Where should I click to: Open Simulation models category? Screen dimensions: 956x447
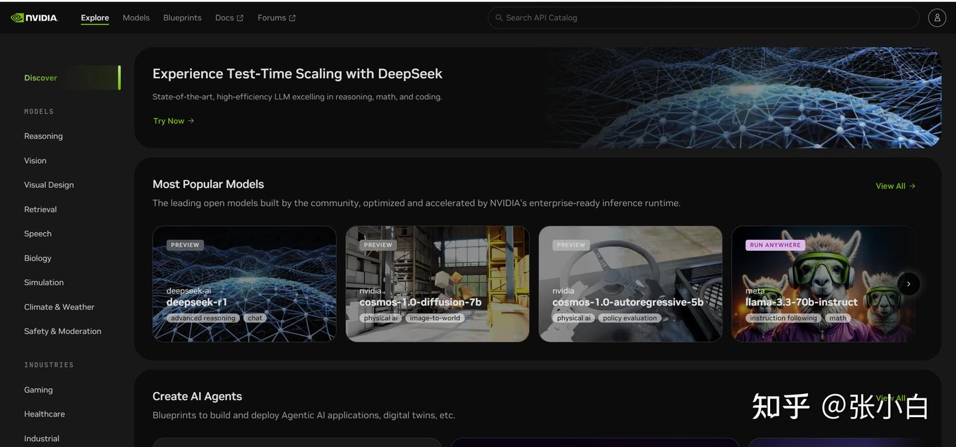click(44, 283)
